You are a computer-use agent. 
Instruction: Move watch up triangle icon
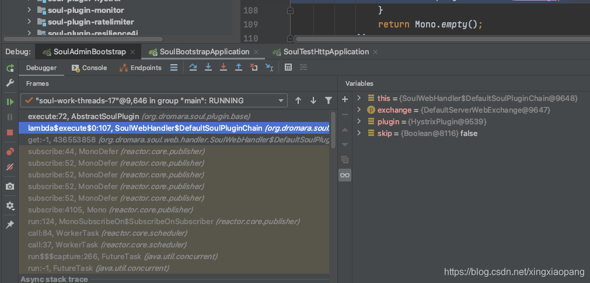(345, 130)
